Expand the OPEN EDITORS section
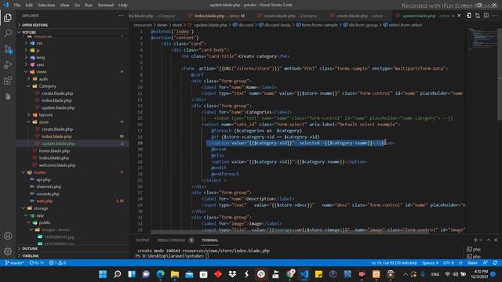 pos(72,25)
